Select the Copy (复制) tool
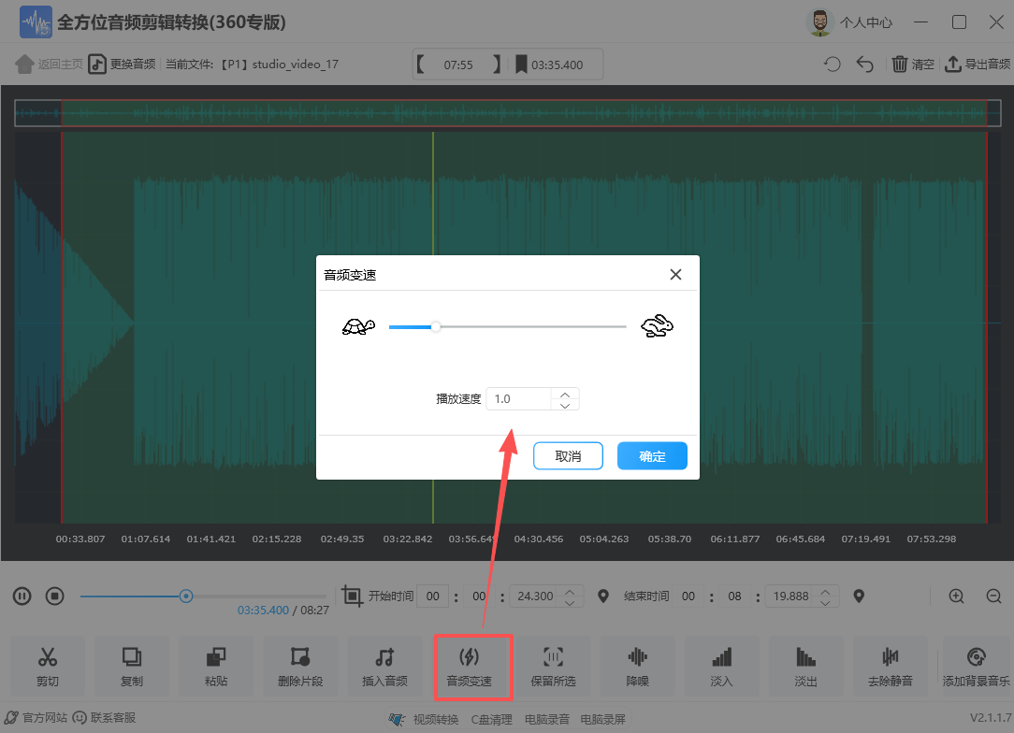 (x=132, y=667)
